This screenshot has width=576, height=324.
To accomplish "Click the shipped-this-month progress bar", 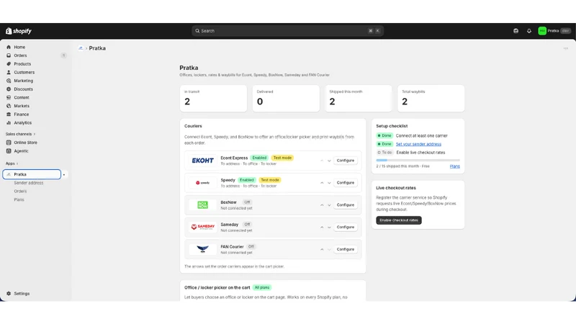I will [418, 160].
